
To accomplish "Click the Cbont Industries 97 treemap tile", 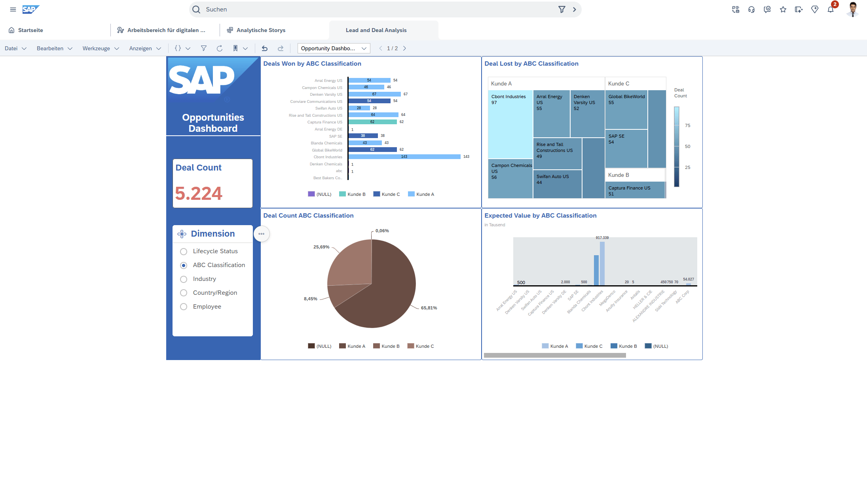I will (x=510, y=124).
